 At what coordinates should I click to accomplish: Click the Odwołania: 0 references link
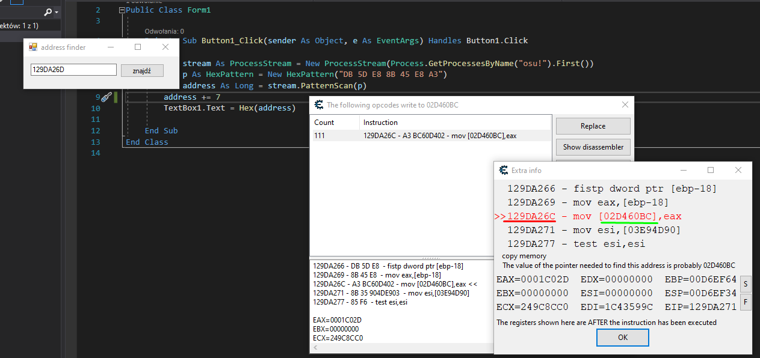pyautogui.click(x=164, y=31)
